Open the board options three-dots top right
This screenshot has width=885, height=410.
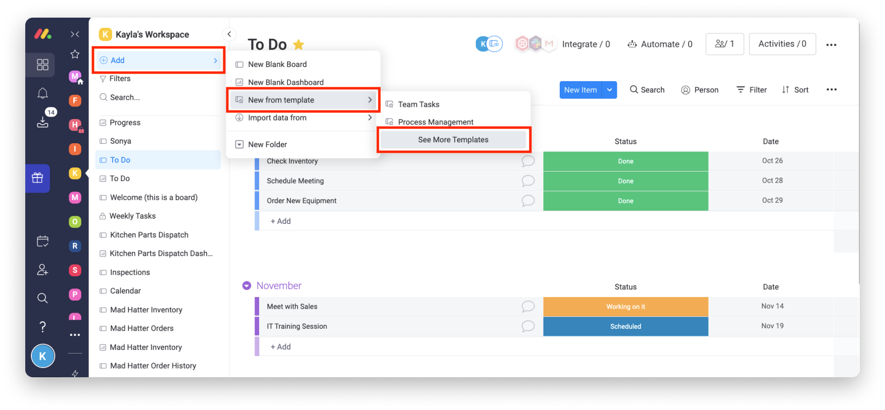(831, 45)
